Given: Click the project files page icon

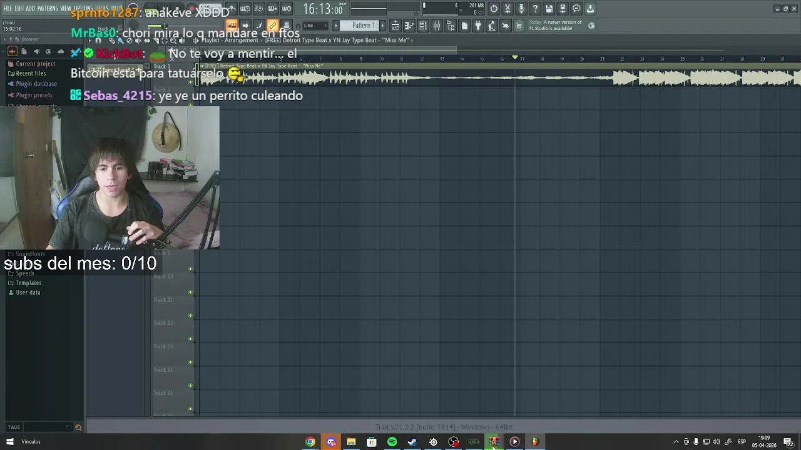Looking at the screenshot, I should 464,26.
